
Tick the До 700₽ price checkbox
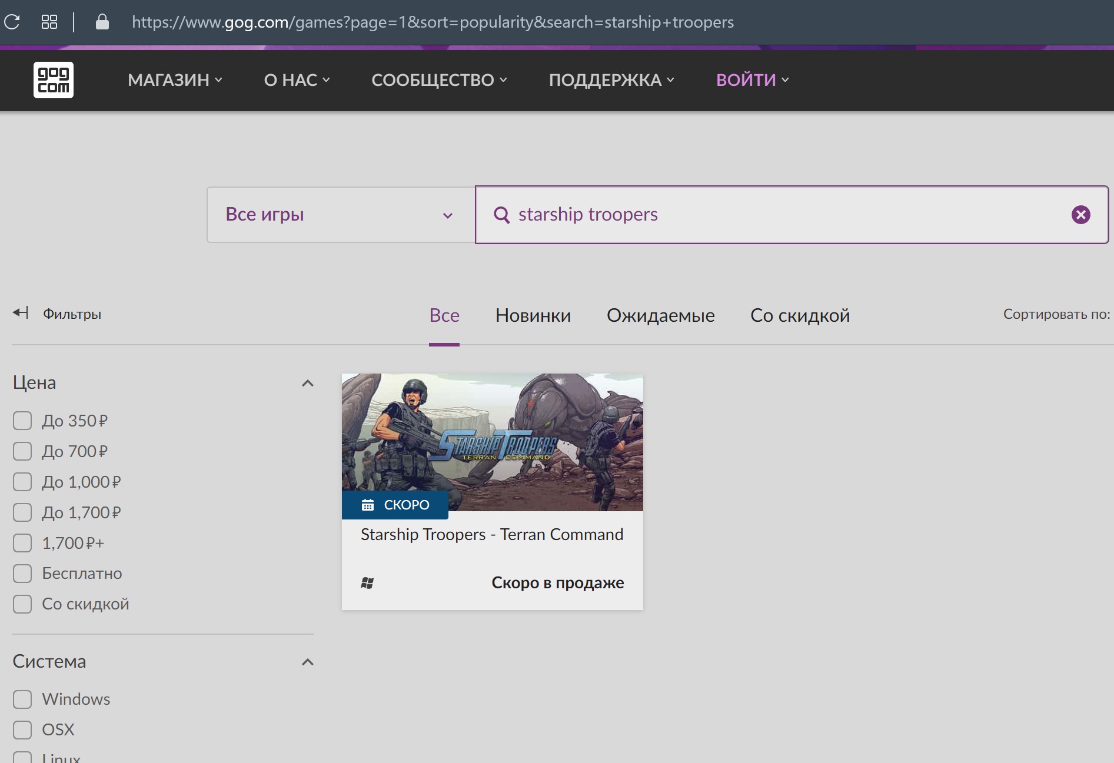click(22, 451)
